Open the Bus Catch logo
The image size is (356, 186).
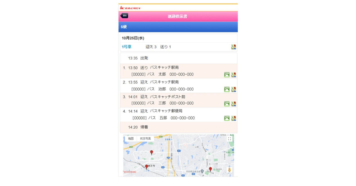point(130,8)
